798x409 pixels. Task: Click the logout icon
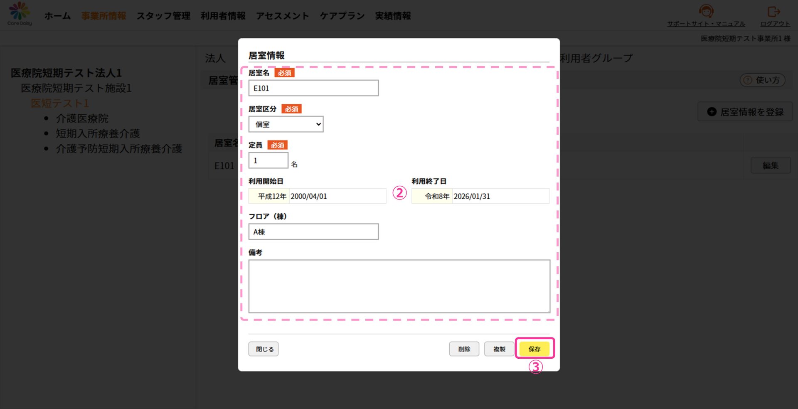pos(773,12)
